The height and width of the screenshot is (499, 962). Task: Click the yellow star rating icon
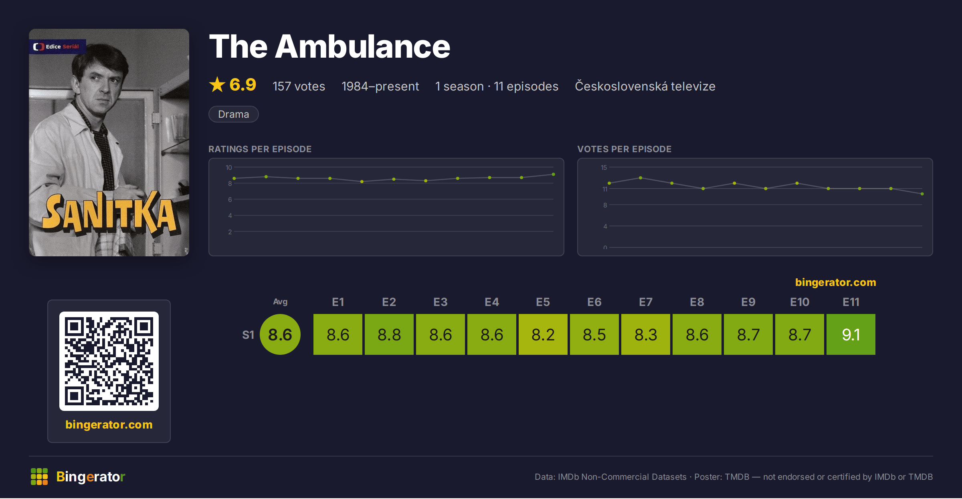click(x=217, y=85)
